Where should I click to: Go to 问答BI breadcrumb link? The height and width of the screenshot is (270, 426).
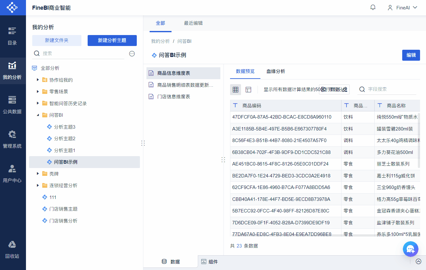184,41
